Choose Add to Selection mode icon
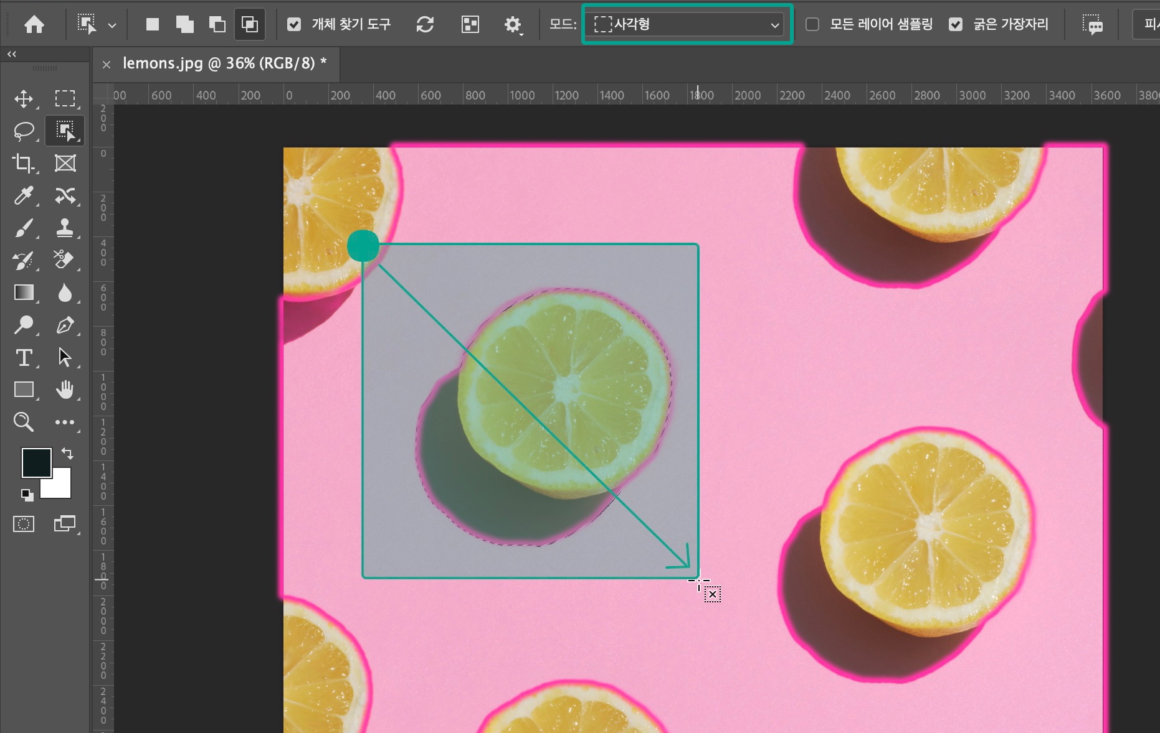1160x733 pixels. [x=185, y=25]
